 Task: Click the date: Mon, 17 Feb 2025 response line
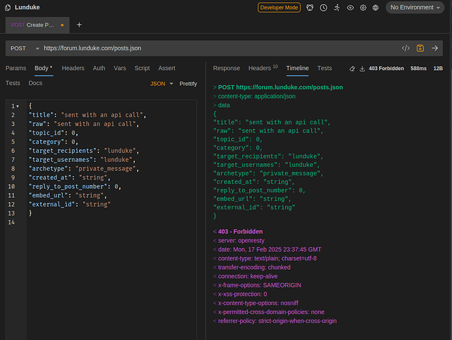point(268,250)
